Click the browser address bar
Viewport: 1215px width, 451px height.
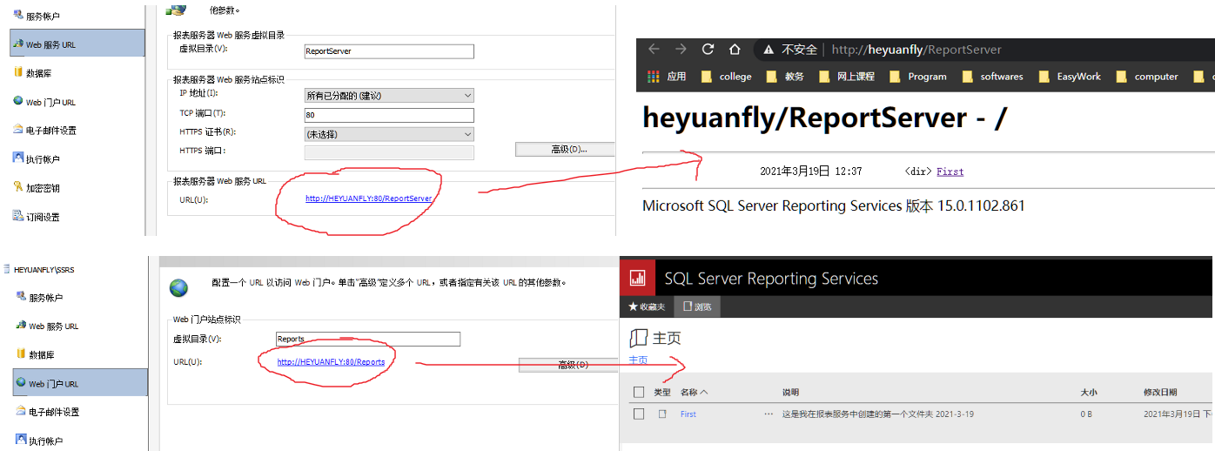coord(983,50)
